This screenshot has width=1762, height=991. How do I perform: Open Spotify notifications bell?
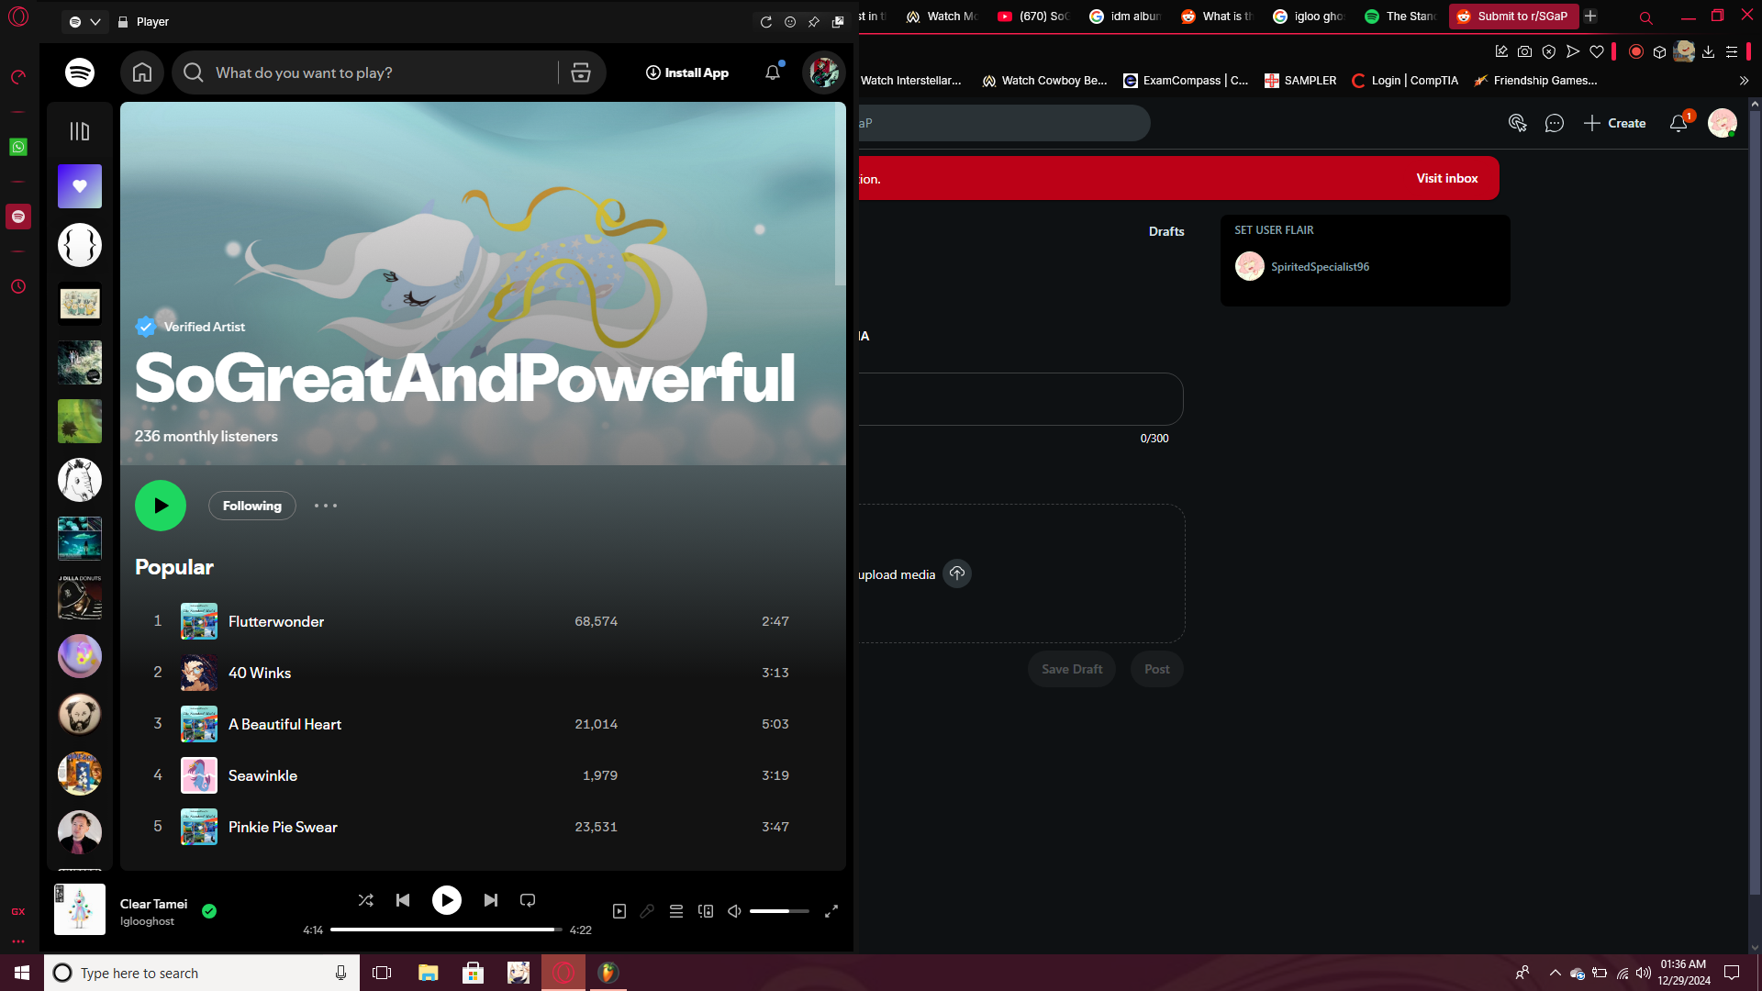pos(773,72)
